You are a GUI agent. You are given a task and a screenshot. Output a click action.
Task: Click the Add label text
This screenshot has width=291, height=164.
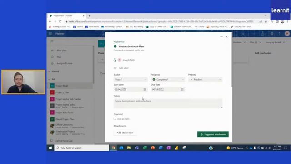(x=124, y=68)
